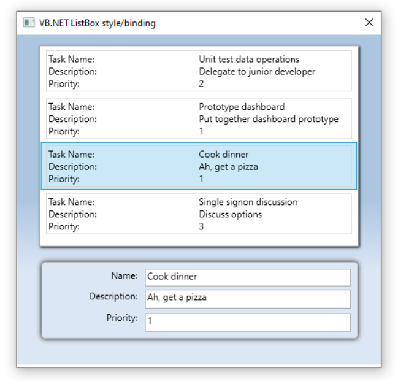Click the 'Delegate to junior developer' text
This screenshot has height=381, width=398.
coord(257,72)
